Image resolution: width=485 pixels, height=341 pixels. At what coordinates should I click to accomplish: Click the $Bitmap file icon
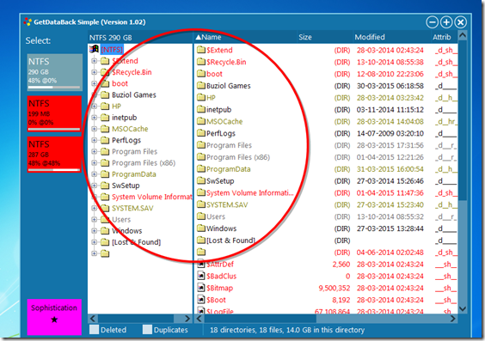(201, 288)
